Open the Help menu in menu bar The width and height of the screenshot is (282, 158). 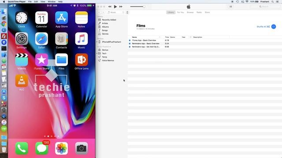(x=60, y=2)
